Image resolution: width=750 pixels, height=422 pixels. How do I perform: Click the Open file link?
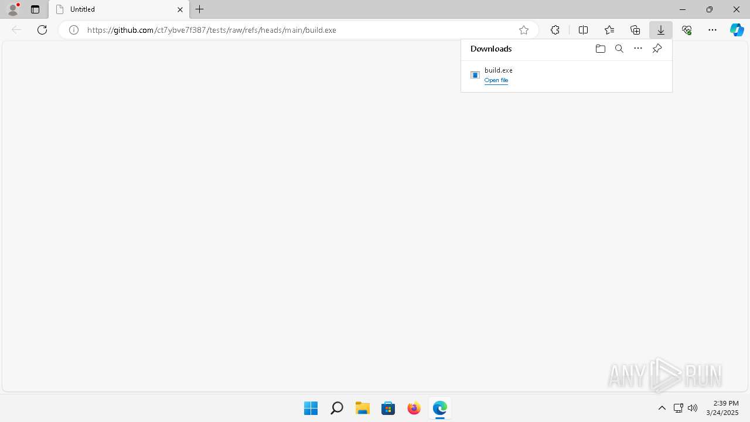coord(496,80)
